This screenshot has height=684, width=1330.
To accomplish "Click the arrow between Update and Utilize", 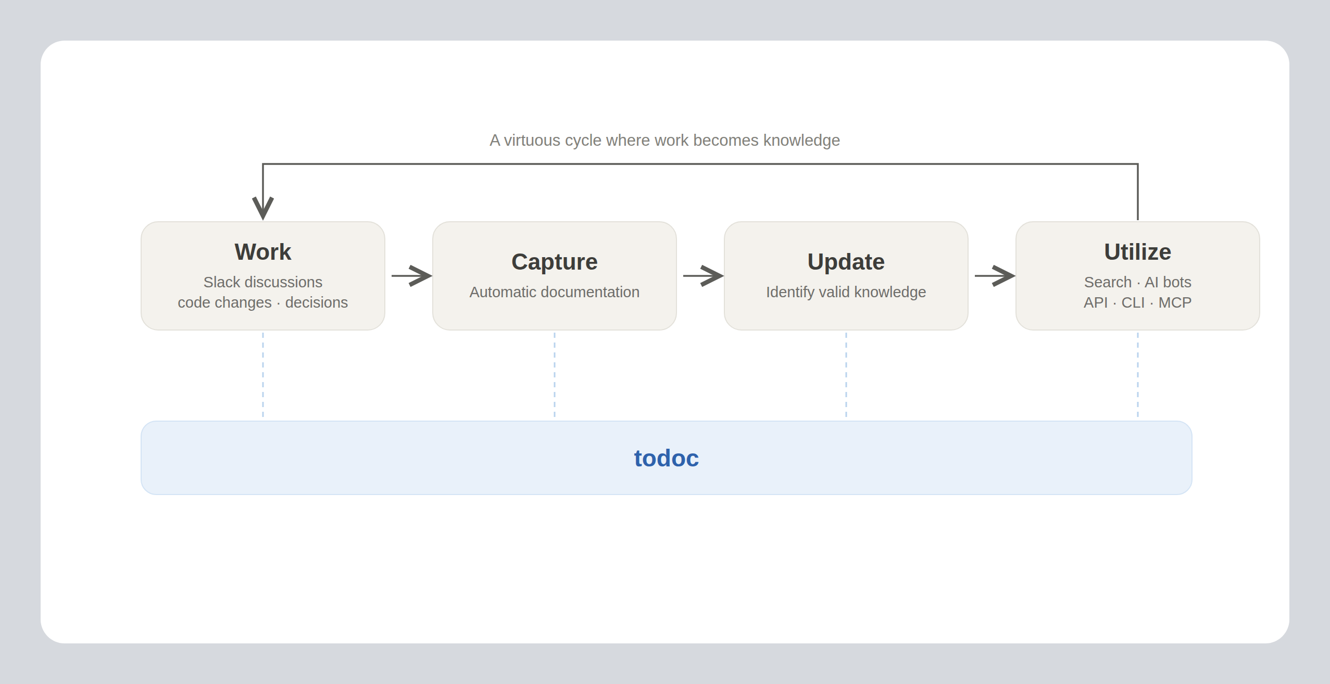I will (995, 276).
